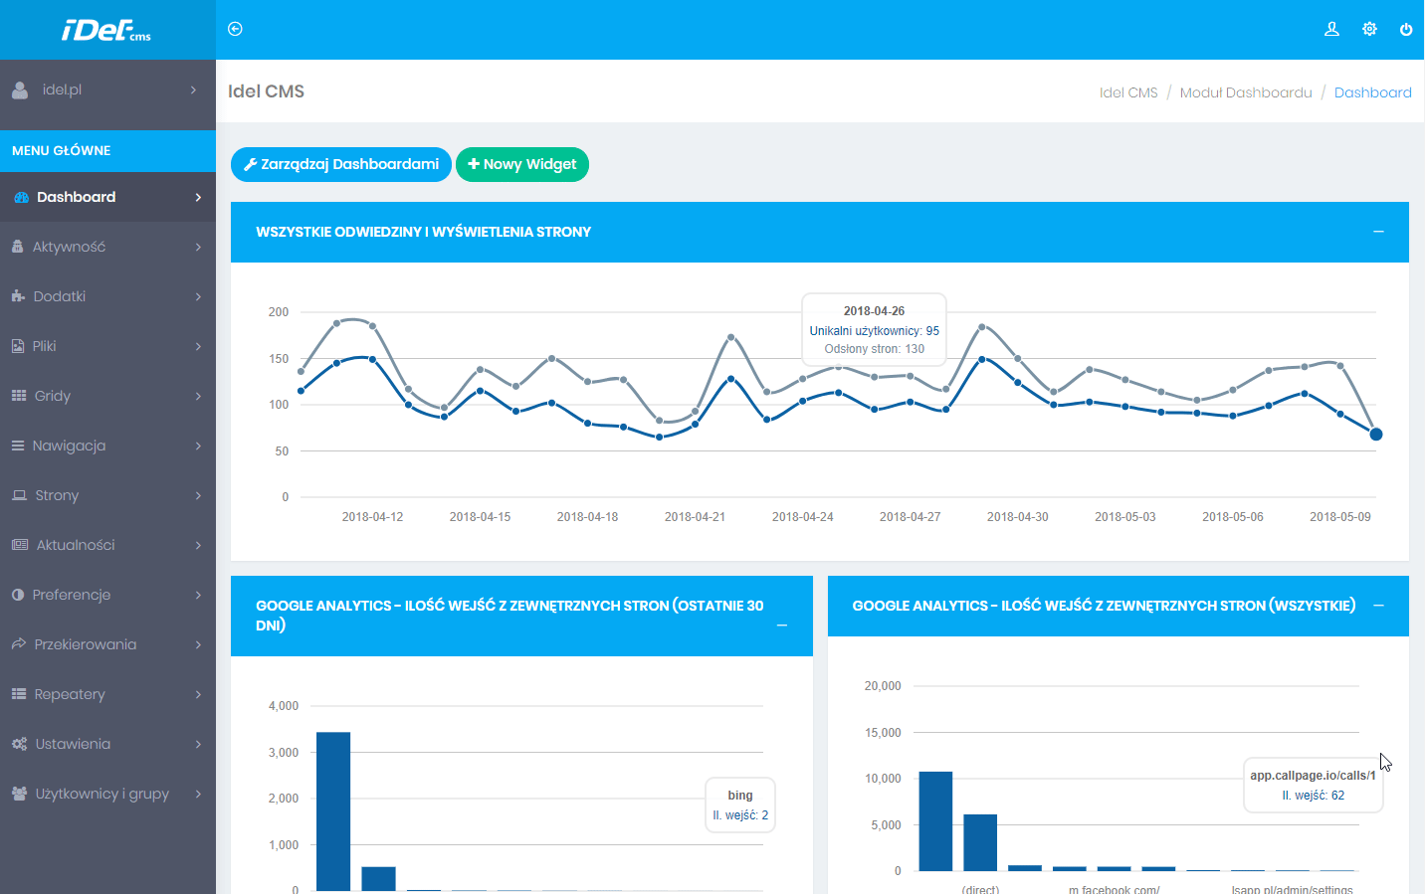Click the Strony laptop icon
The height and width of the screenshot is (894, 1425).
coord(19,494)
